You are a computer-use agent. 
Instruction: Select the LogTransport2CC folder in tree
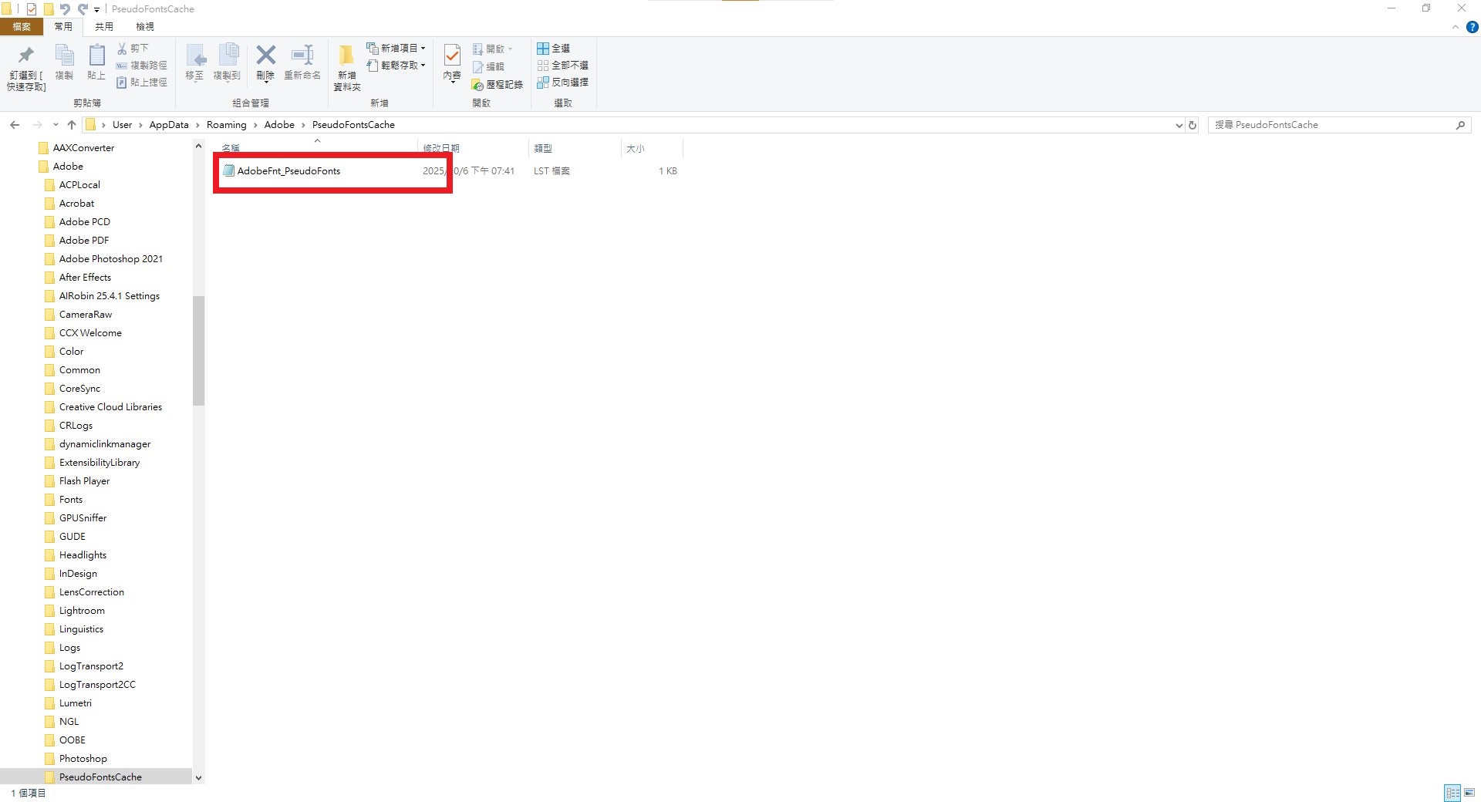pos(97,685)
